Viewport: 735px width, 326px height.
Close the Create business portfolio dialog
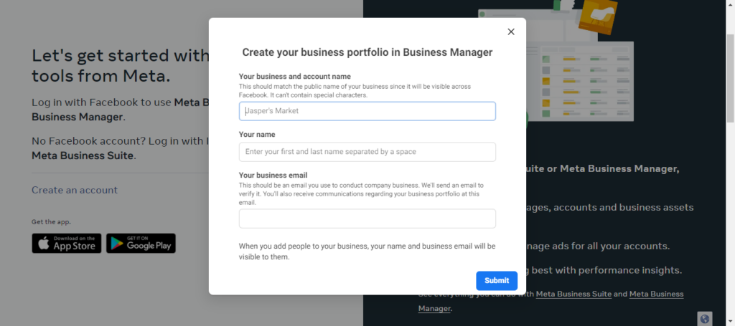(511, 32)
